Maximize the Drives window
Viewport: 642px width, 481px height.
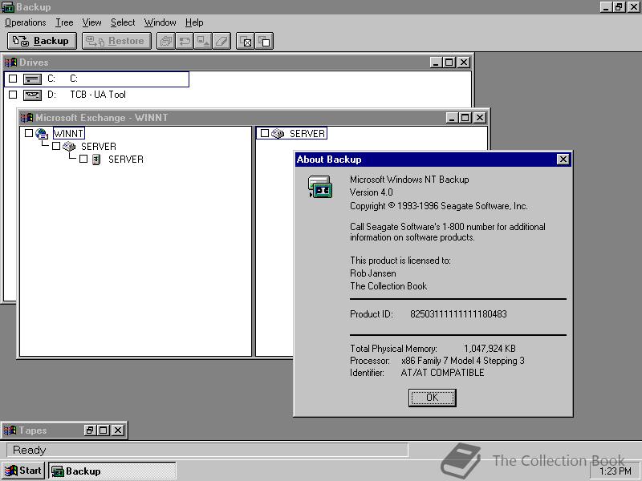point(449,63)
